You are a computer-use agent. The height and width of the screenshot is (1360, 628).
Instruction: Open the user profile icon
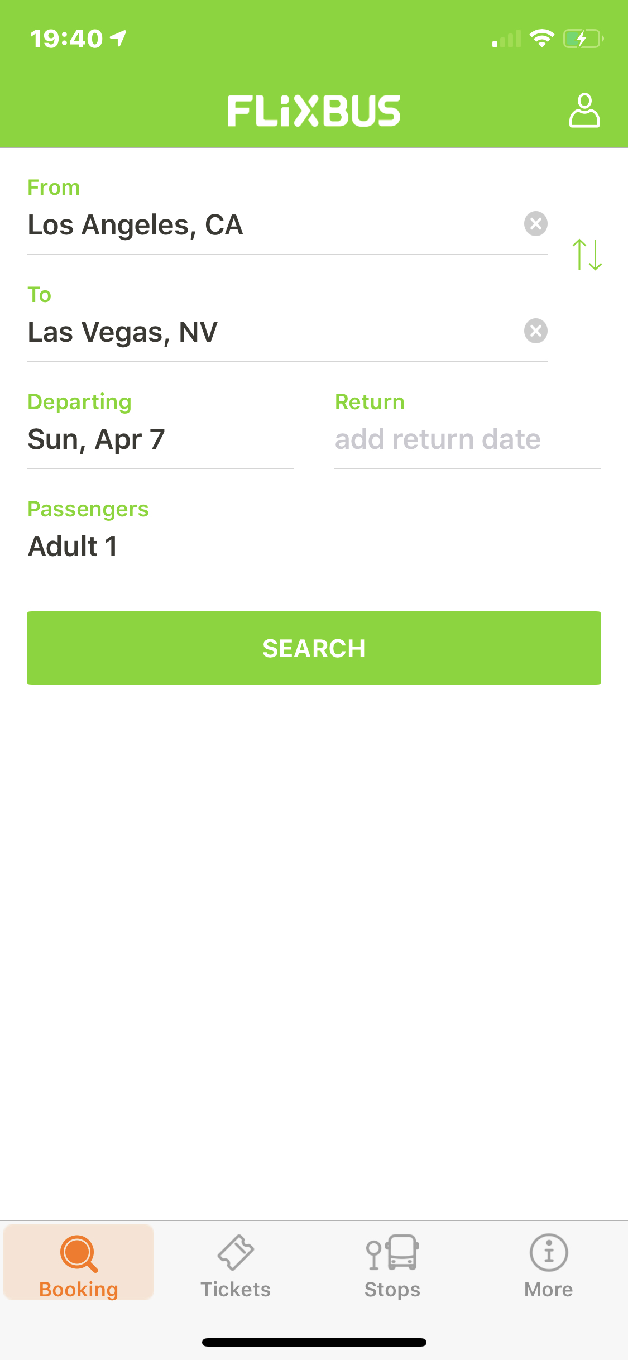coord(584,111)
